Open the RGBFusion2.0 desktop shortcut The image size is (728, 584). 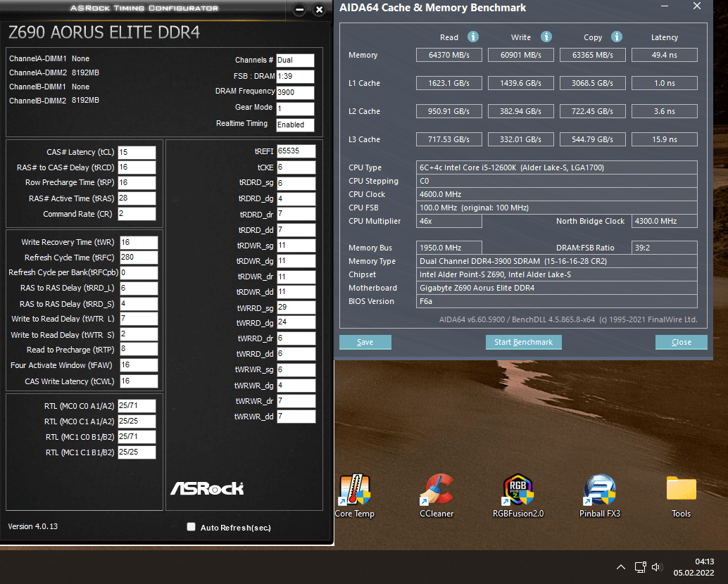coord(518,495)
